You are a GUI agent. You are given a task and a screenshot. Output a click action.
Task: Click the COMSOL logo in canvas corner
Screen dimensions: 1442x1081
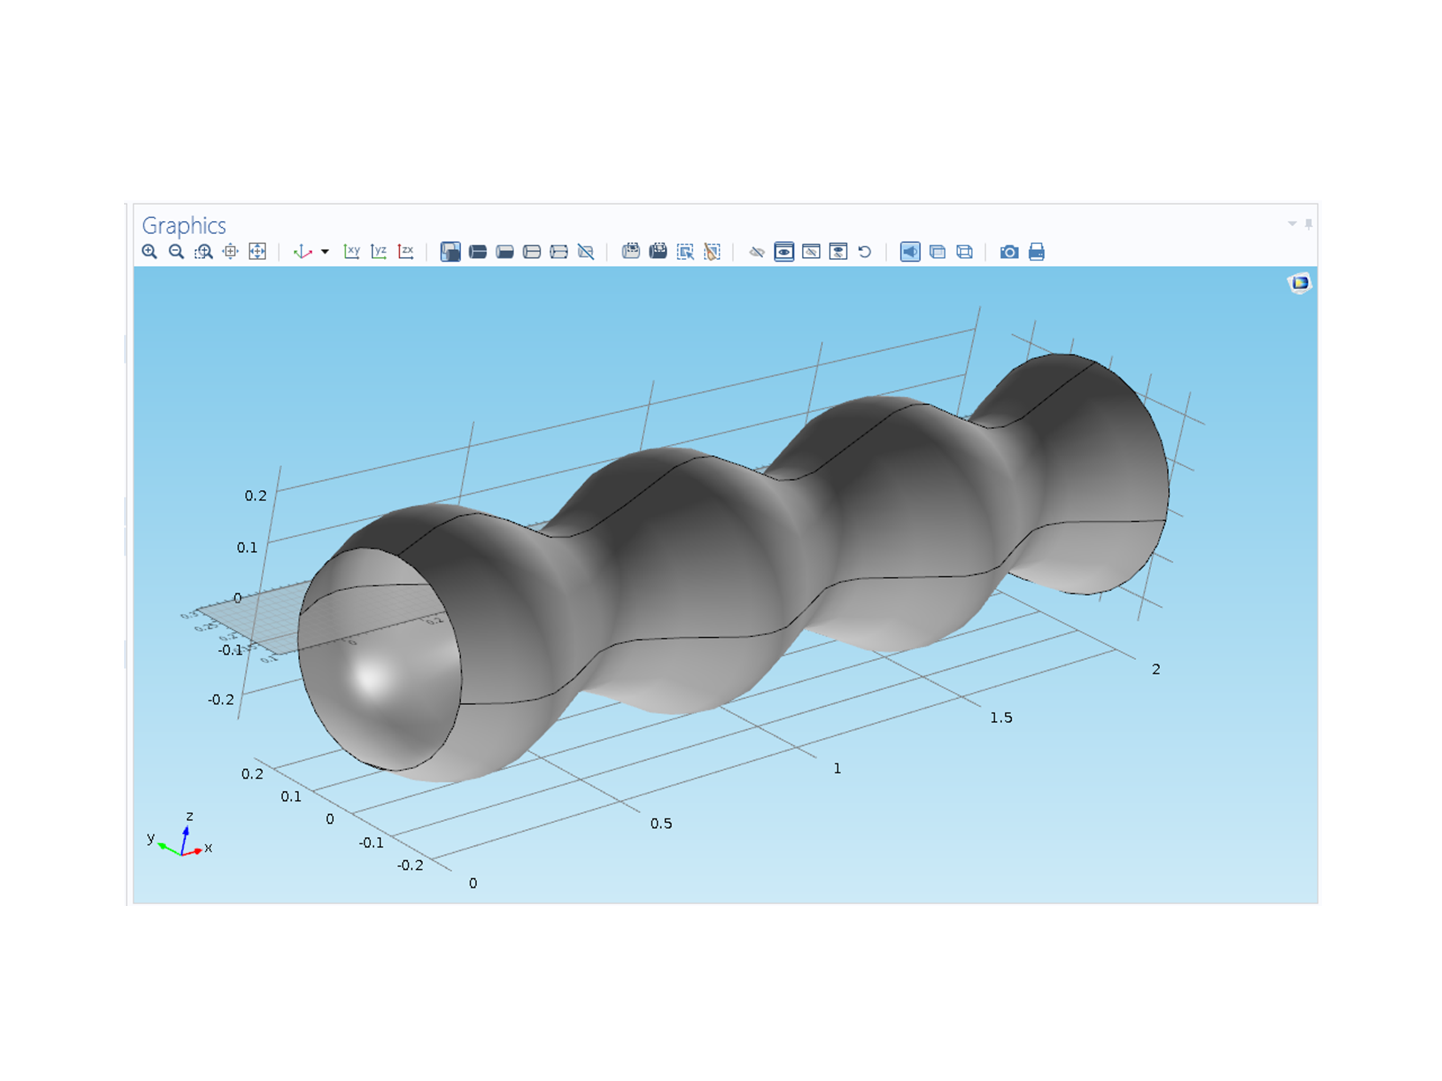(1300, 283)
